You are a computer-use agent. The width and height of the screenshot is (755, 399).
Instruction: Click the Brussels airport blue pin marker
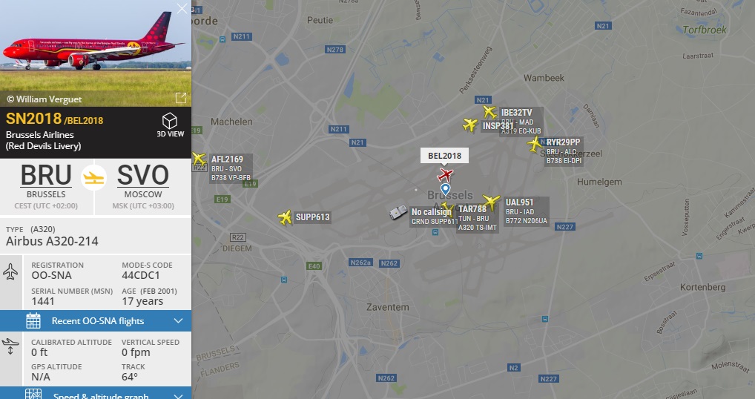click(x=446, y=189)
